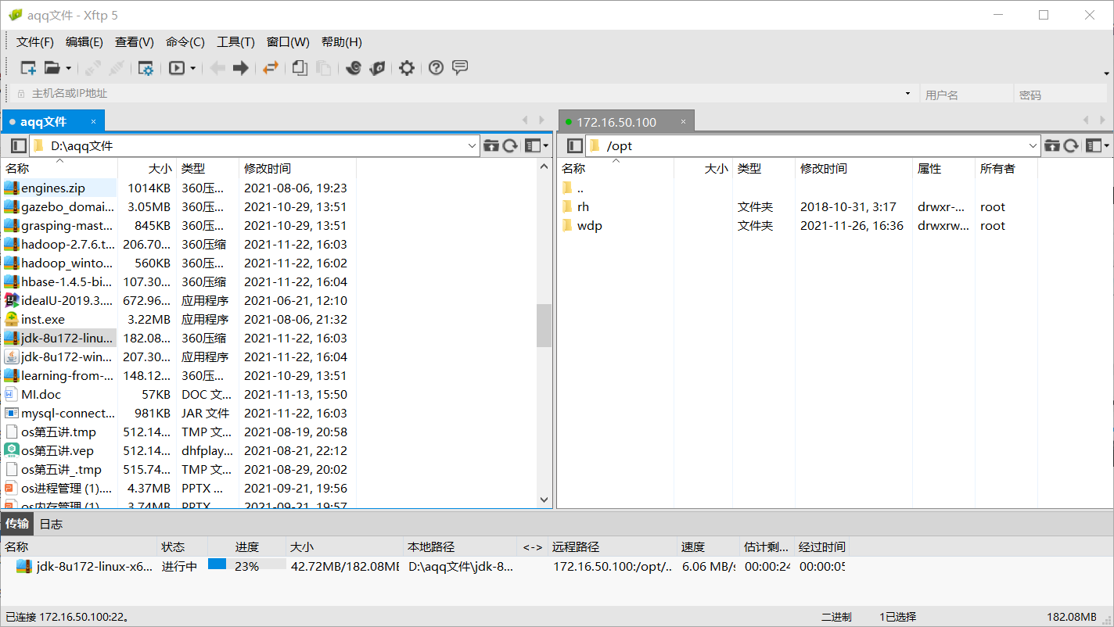Select os第五讲.vep file
The image size is (1114, 627).
57,451
